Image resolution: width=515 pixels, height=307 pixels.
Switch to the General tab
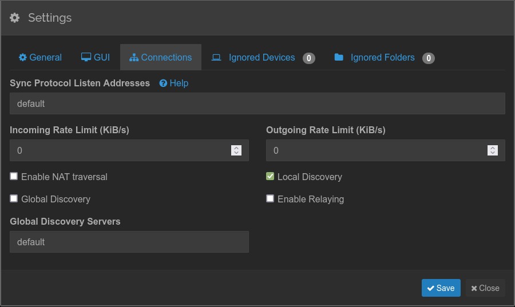coord(40,58)
